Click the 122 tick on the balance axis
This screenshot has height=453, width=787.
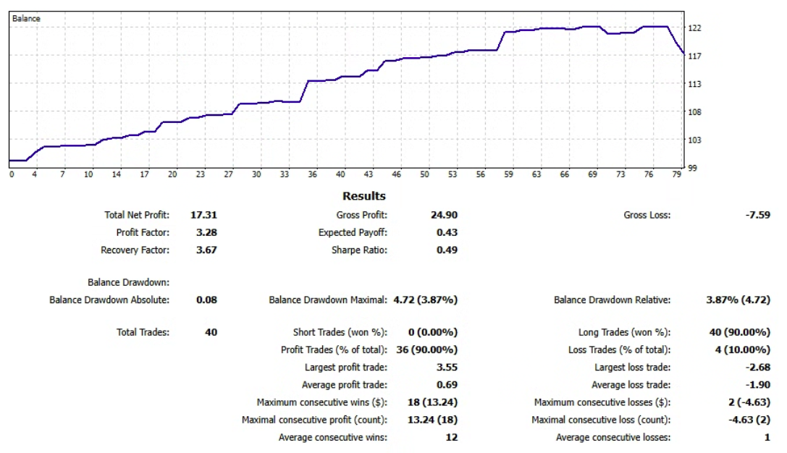(x=695, y=28)
